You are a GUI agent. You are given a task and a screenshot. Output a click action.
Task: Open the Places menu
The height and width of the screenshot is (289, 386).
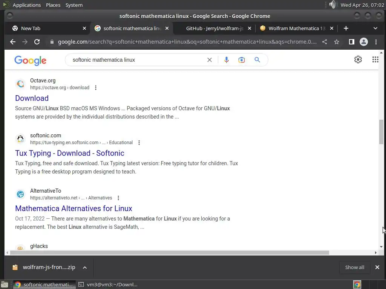[x=53, y=5]
